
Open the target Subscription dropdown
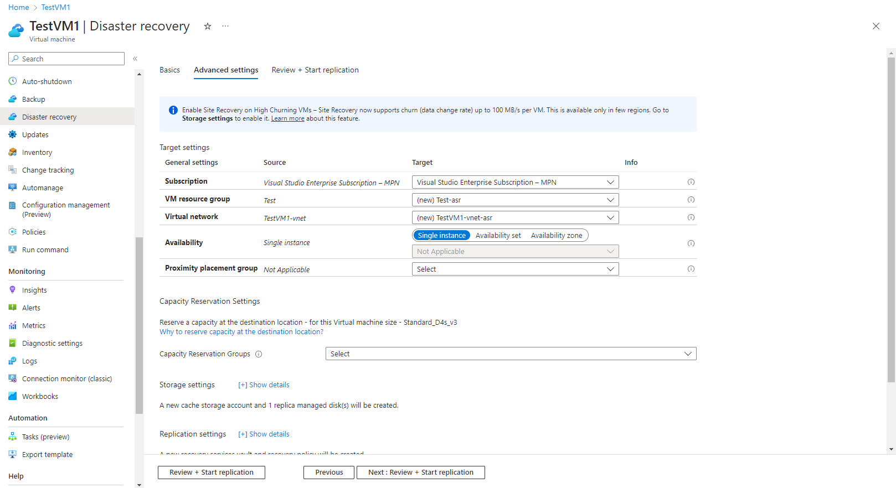[516, 182]
